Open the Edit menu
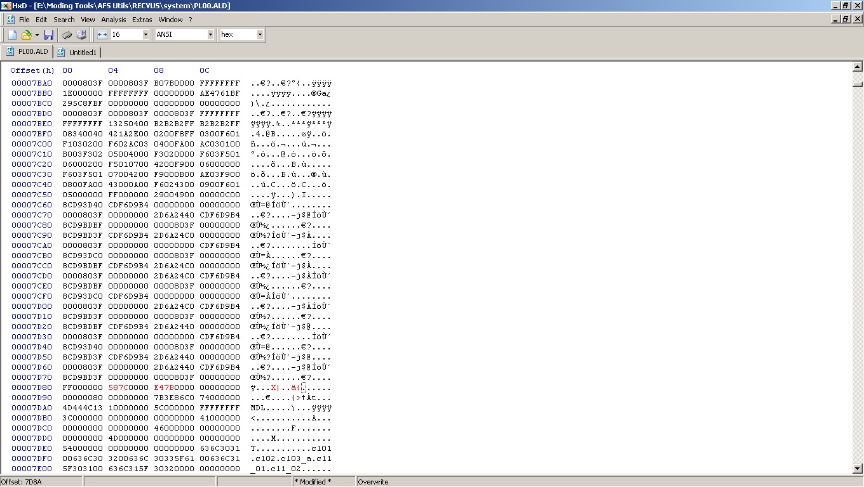 pyautogui.click(x=41, y=20)
